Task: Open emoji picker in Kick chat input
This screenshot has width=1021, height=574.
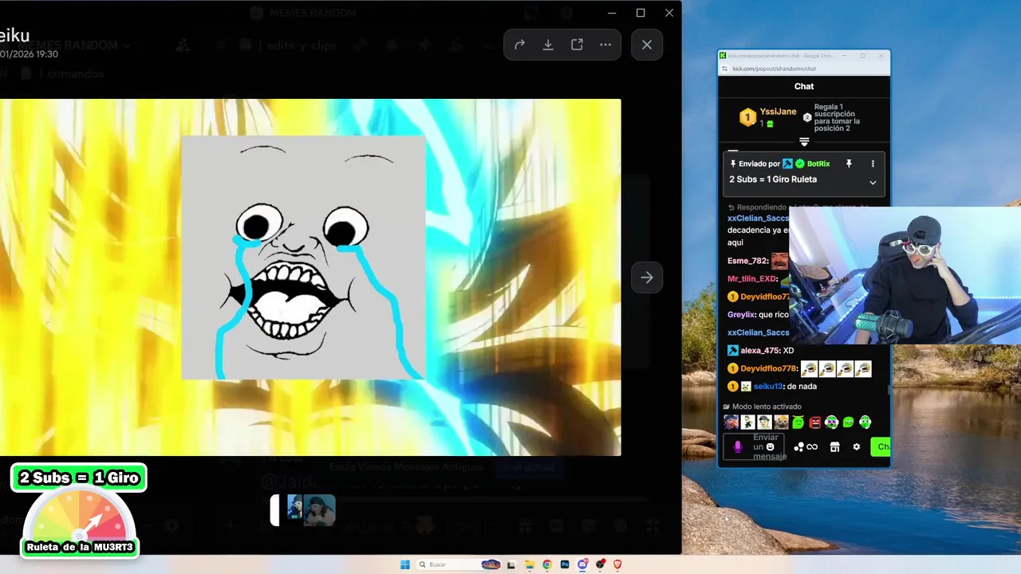Action: tap(770, 447)
